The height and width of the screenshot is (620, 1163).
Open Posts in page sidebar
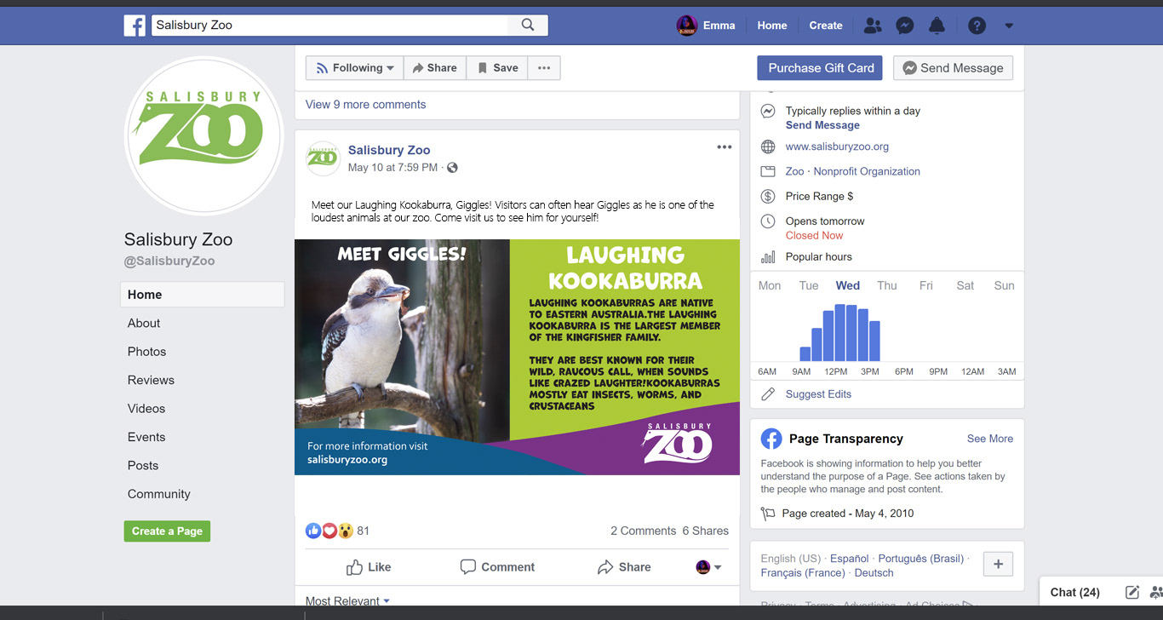143,466
